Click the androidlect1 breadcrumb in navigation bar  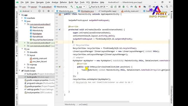45,7
